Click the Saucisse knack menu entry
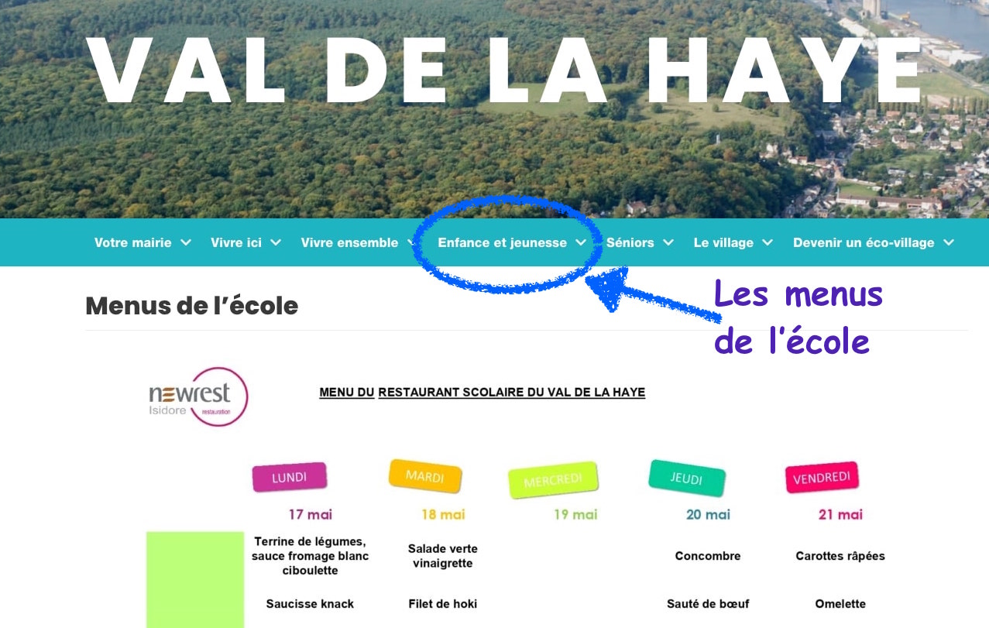The image size is (989, 628). [310, 604]
